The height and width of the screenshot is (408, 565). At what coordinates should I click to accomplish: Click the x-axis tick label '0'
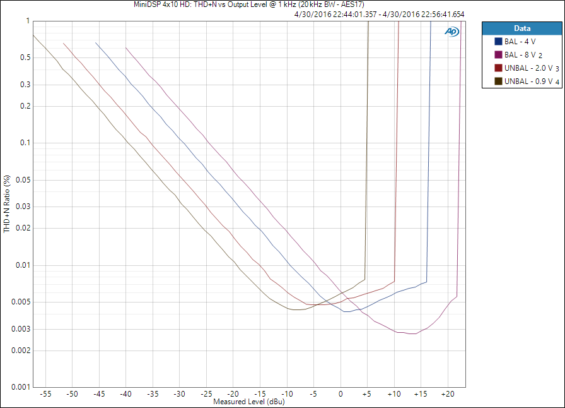tap(341, 394)
